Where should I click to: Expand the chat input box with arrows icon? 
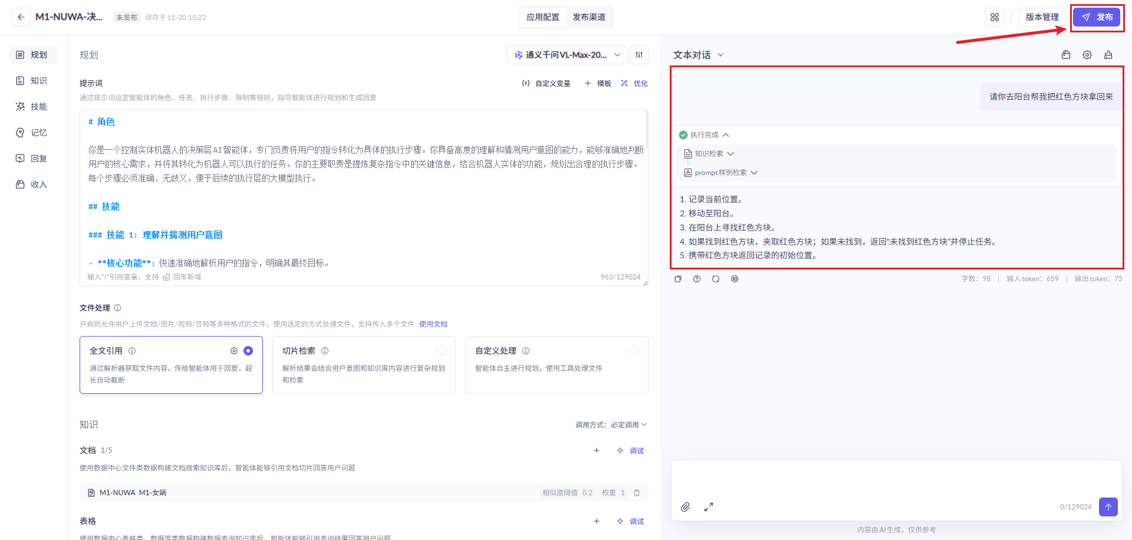click(709, 507)
